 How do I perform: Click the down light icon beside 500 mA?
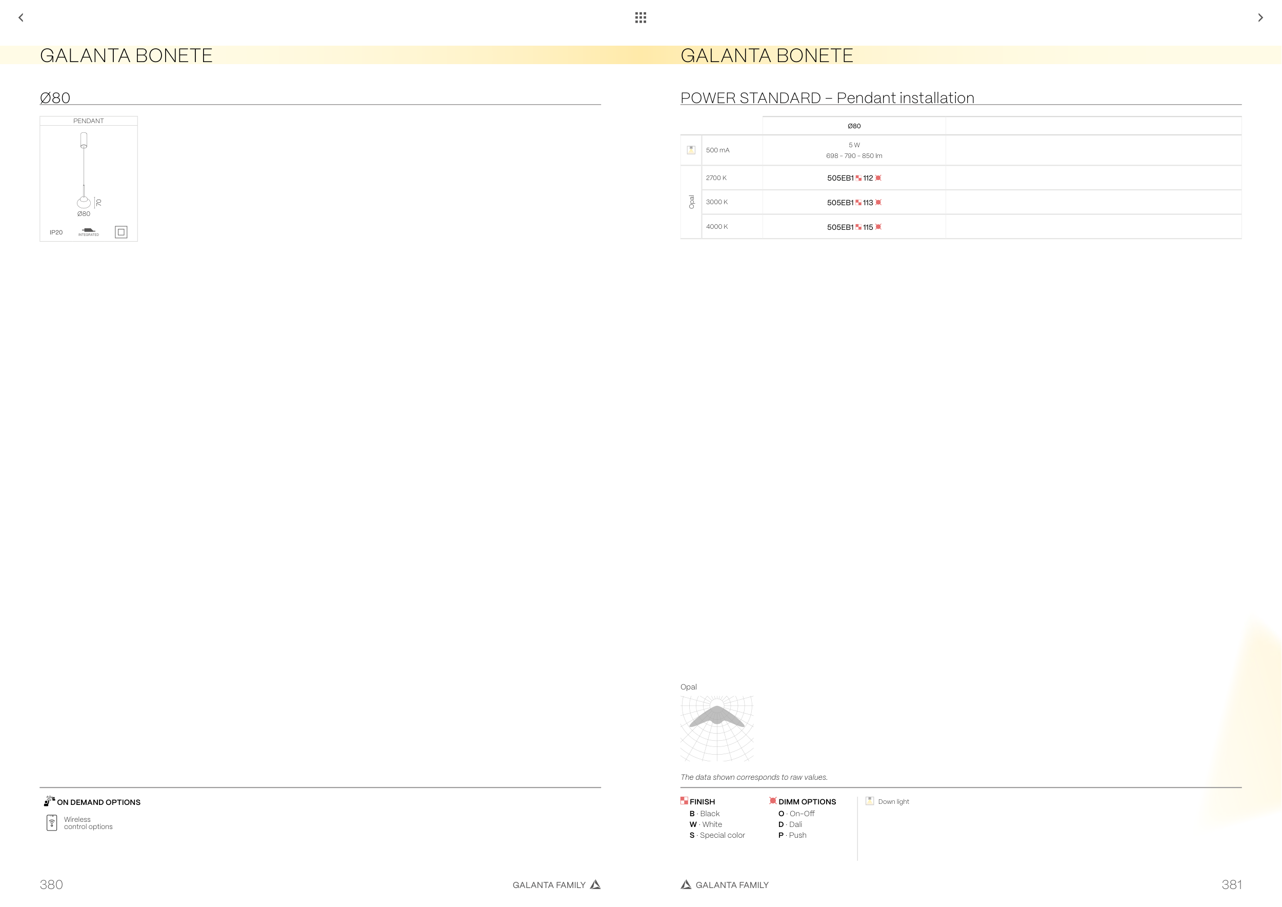point(691,150)
